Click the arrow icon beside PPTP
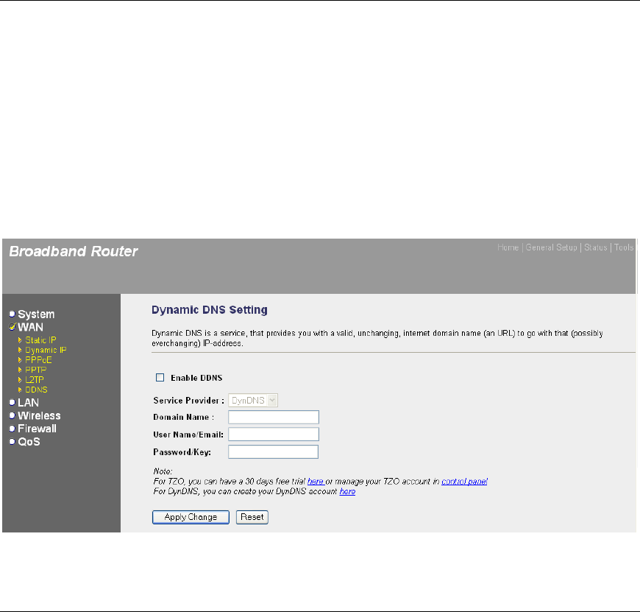The height and width of the screenshot is (612, 640). pyautogui.click(x=20, y=370)
